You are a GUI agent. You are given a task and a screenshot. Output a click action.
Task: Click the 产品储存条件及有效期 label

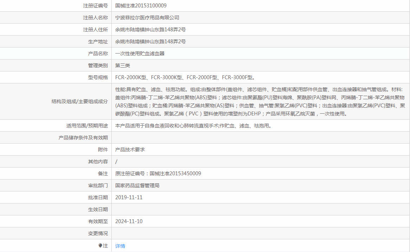pyautogui.click(x=83, y=138)
